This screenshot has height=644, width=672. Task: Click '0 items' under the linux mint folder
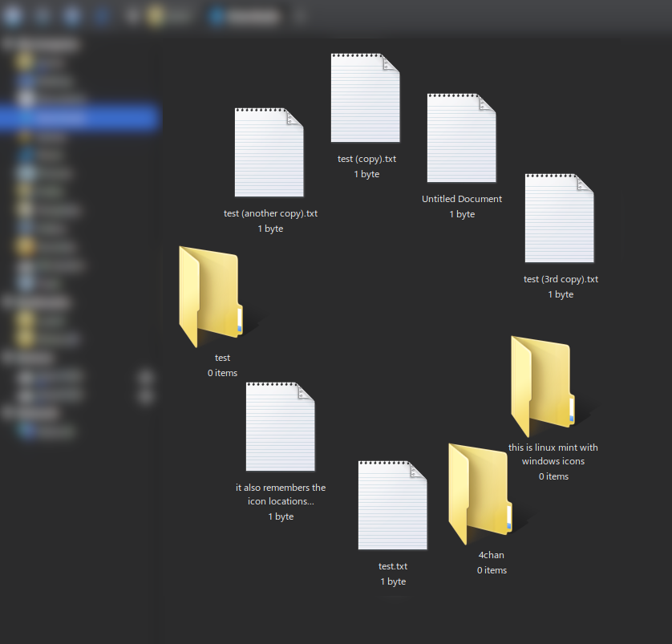click(553, 476)
